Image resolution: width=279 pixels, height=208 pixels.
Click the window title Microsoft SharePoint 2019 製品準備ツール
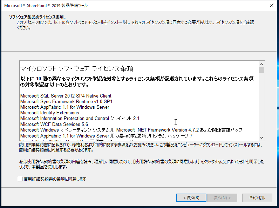tap(46, 6)
